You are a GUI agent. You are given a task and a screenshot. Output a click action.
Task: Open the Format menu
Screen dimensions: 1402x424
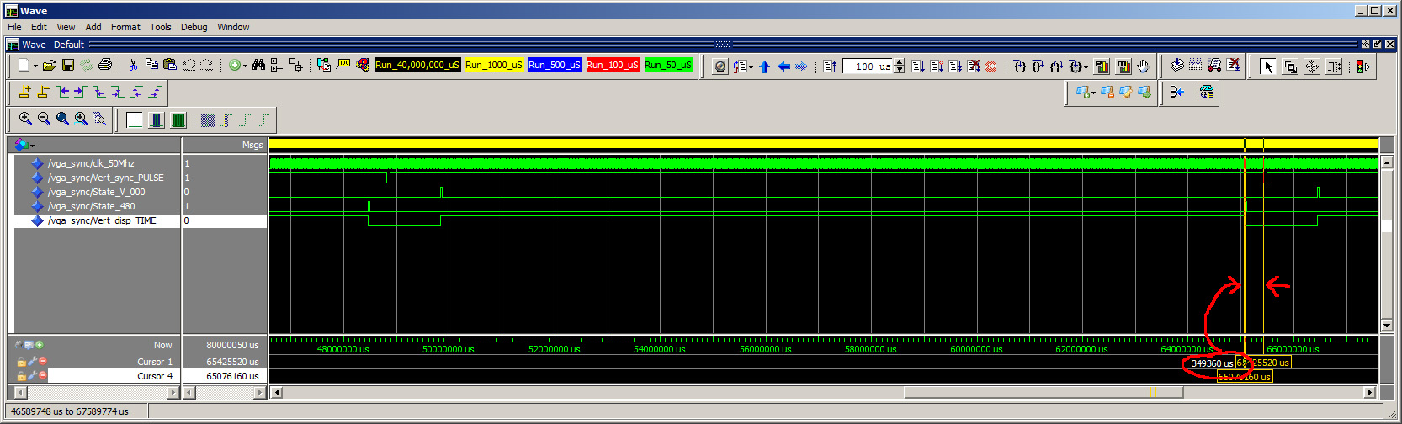coord(125,27)
